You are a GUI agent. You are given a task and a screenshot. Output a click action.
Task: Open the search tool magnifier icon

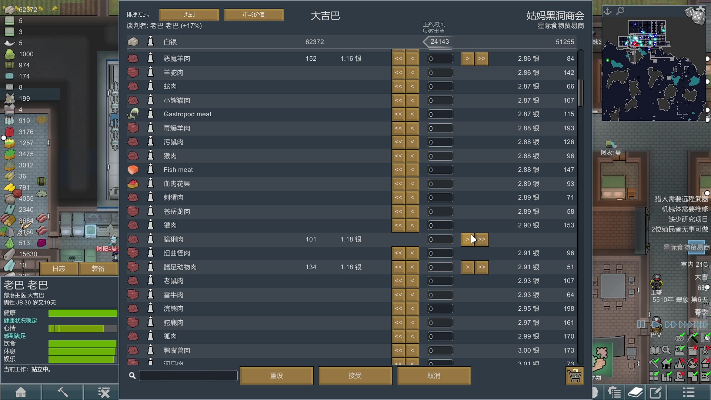click(x=666, y=350)
